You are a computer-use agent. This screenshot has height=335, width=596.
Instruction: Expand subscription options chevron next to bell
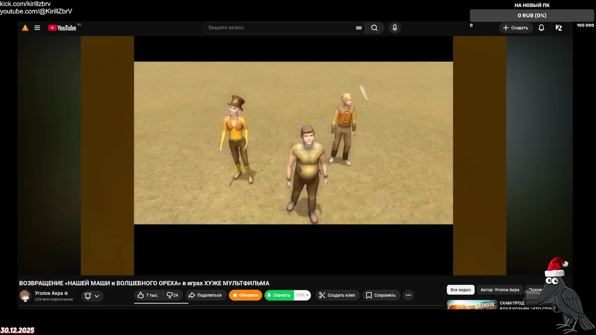click(97, 296)
